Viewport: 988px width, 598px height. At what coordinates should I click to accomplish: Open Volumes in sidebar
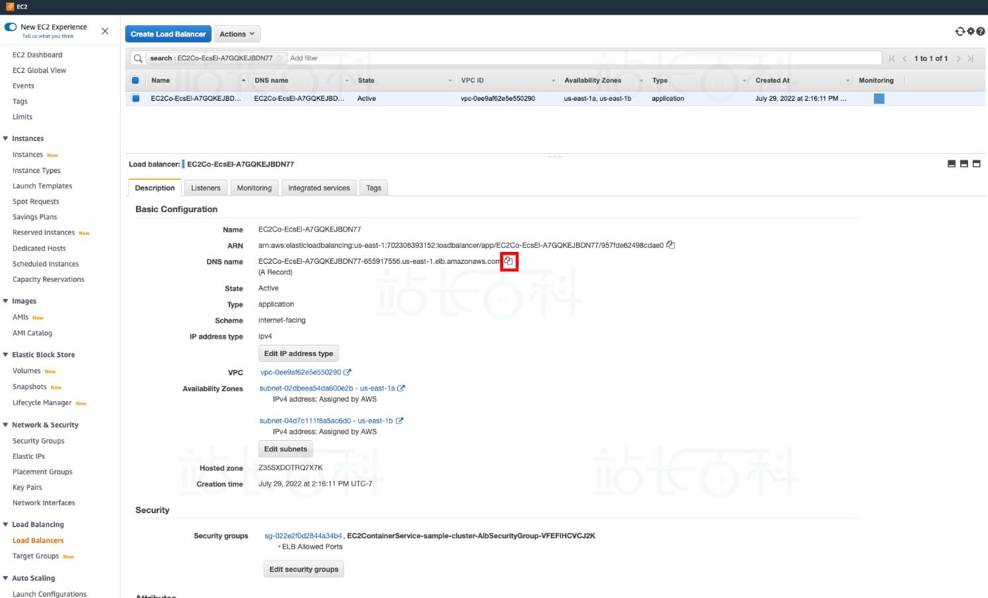tap(27, 371)
